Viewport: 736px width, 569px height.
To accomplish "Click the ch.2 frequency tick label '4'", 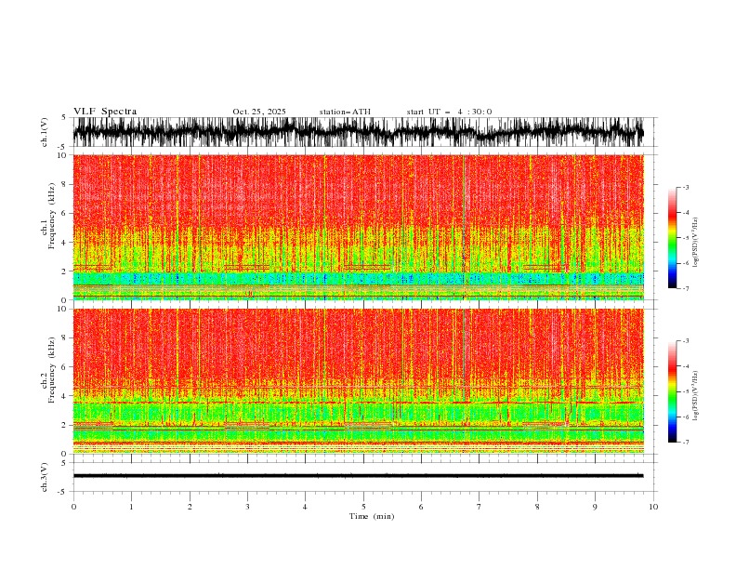I will tap(66, 396).
